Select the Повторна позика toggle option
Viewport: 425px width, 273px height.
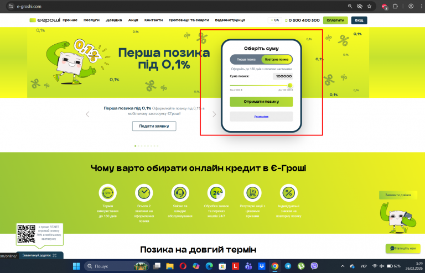[x=277, y=60]
